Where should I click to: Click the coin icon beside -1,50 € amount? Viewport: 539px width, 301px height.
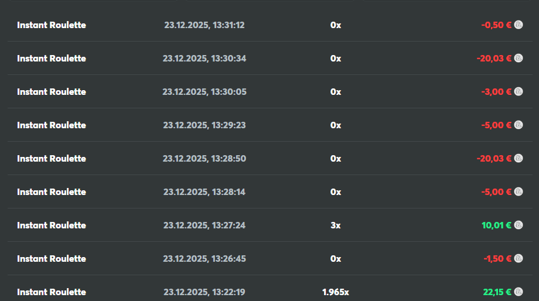pos(518,259)
